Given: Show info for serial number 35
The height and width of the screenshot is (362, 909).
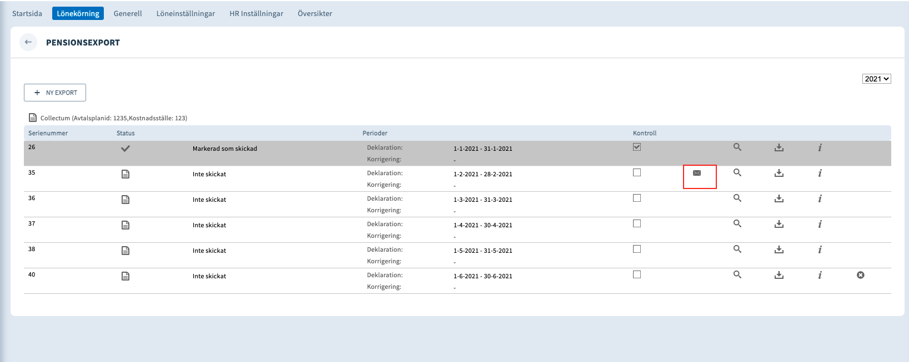Looking at the screenshot, I should click(820, 173).
